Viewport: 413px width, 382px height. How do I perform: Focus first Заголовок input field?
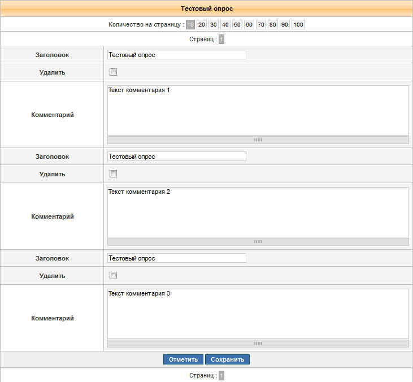[176, 55]
